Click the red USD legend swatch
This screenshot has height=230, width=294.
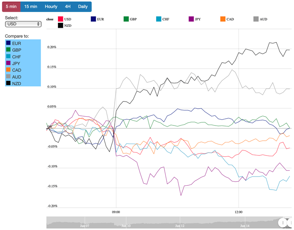click(60, 19)
